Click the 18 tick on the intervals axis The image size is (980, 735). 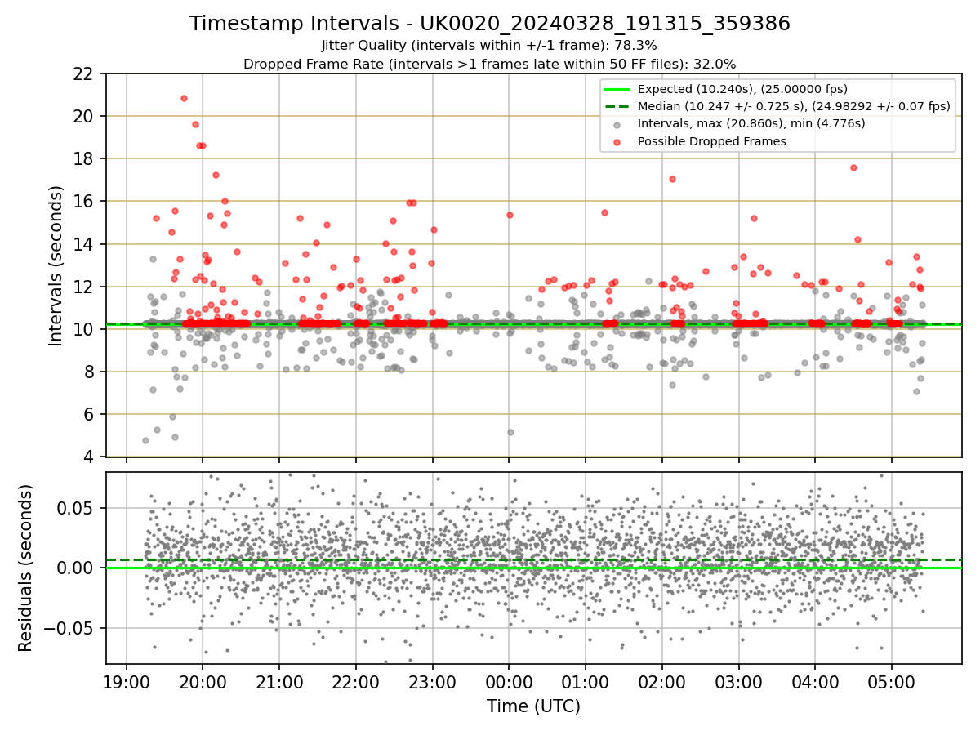(83, 158)
